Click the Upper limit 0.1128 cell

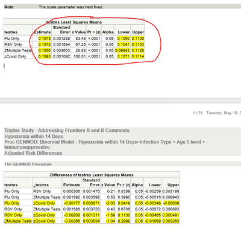point(138,50)
